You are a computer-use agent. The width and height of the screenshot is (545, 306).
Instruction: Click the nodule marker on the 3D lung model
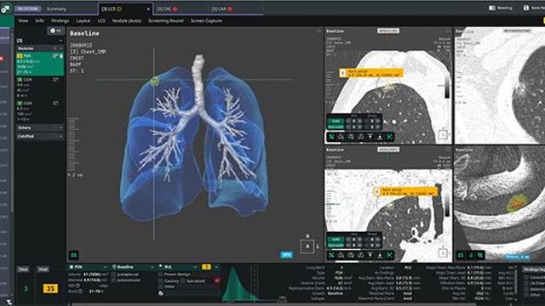click(154, 82)
